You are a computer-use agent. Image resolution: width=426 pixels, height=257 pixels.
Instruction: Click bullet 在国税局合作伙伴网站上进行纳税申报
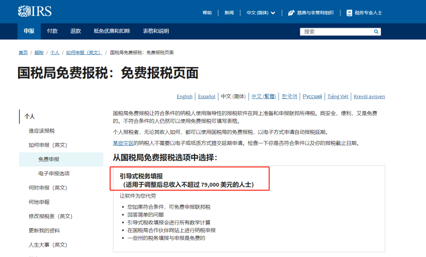(x=172, y=230)
